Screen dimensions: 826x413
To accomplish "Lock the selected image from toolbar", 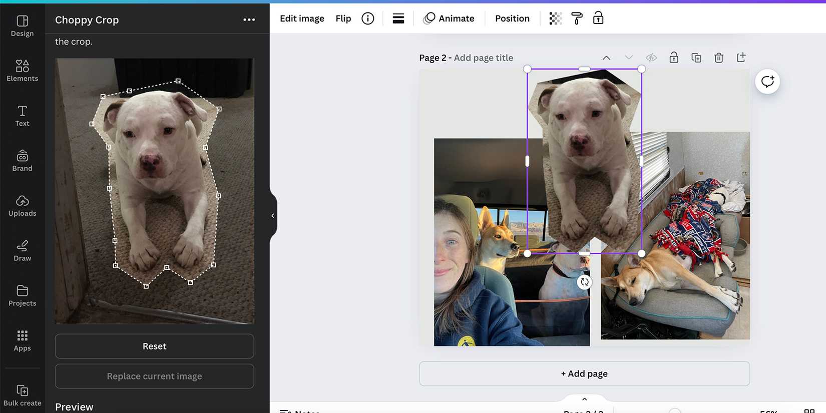I will [x=598, y=19].
